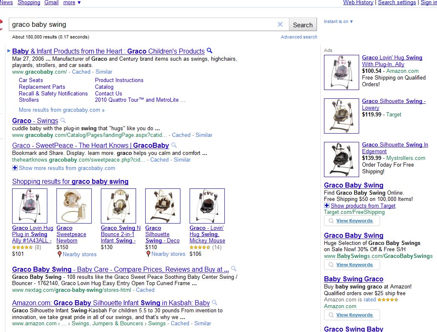This screenshot has height=332, width=437.
Task: Click ad image for Graco Lovin' Hug Swing Amazon
Action: click(x=342, y=72)
